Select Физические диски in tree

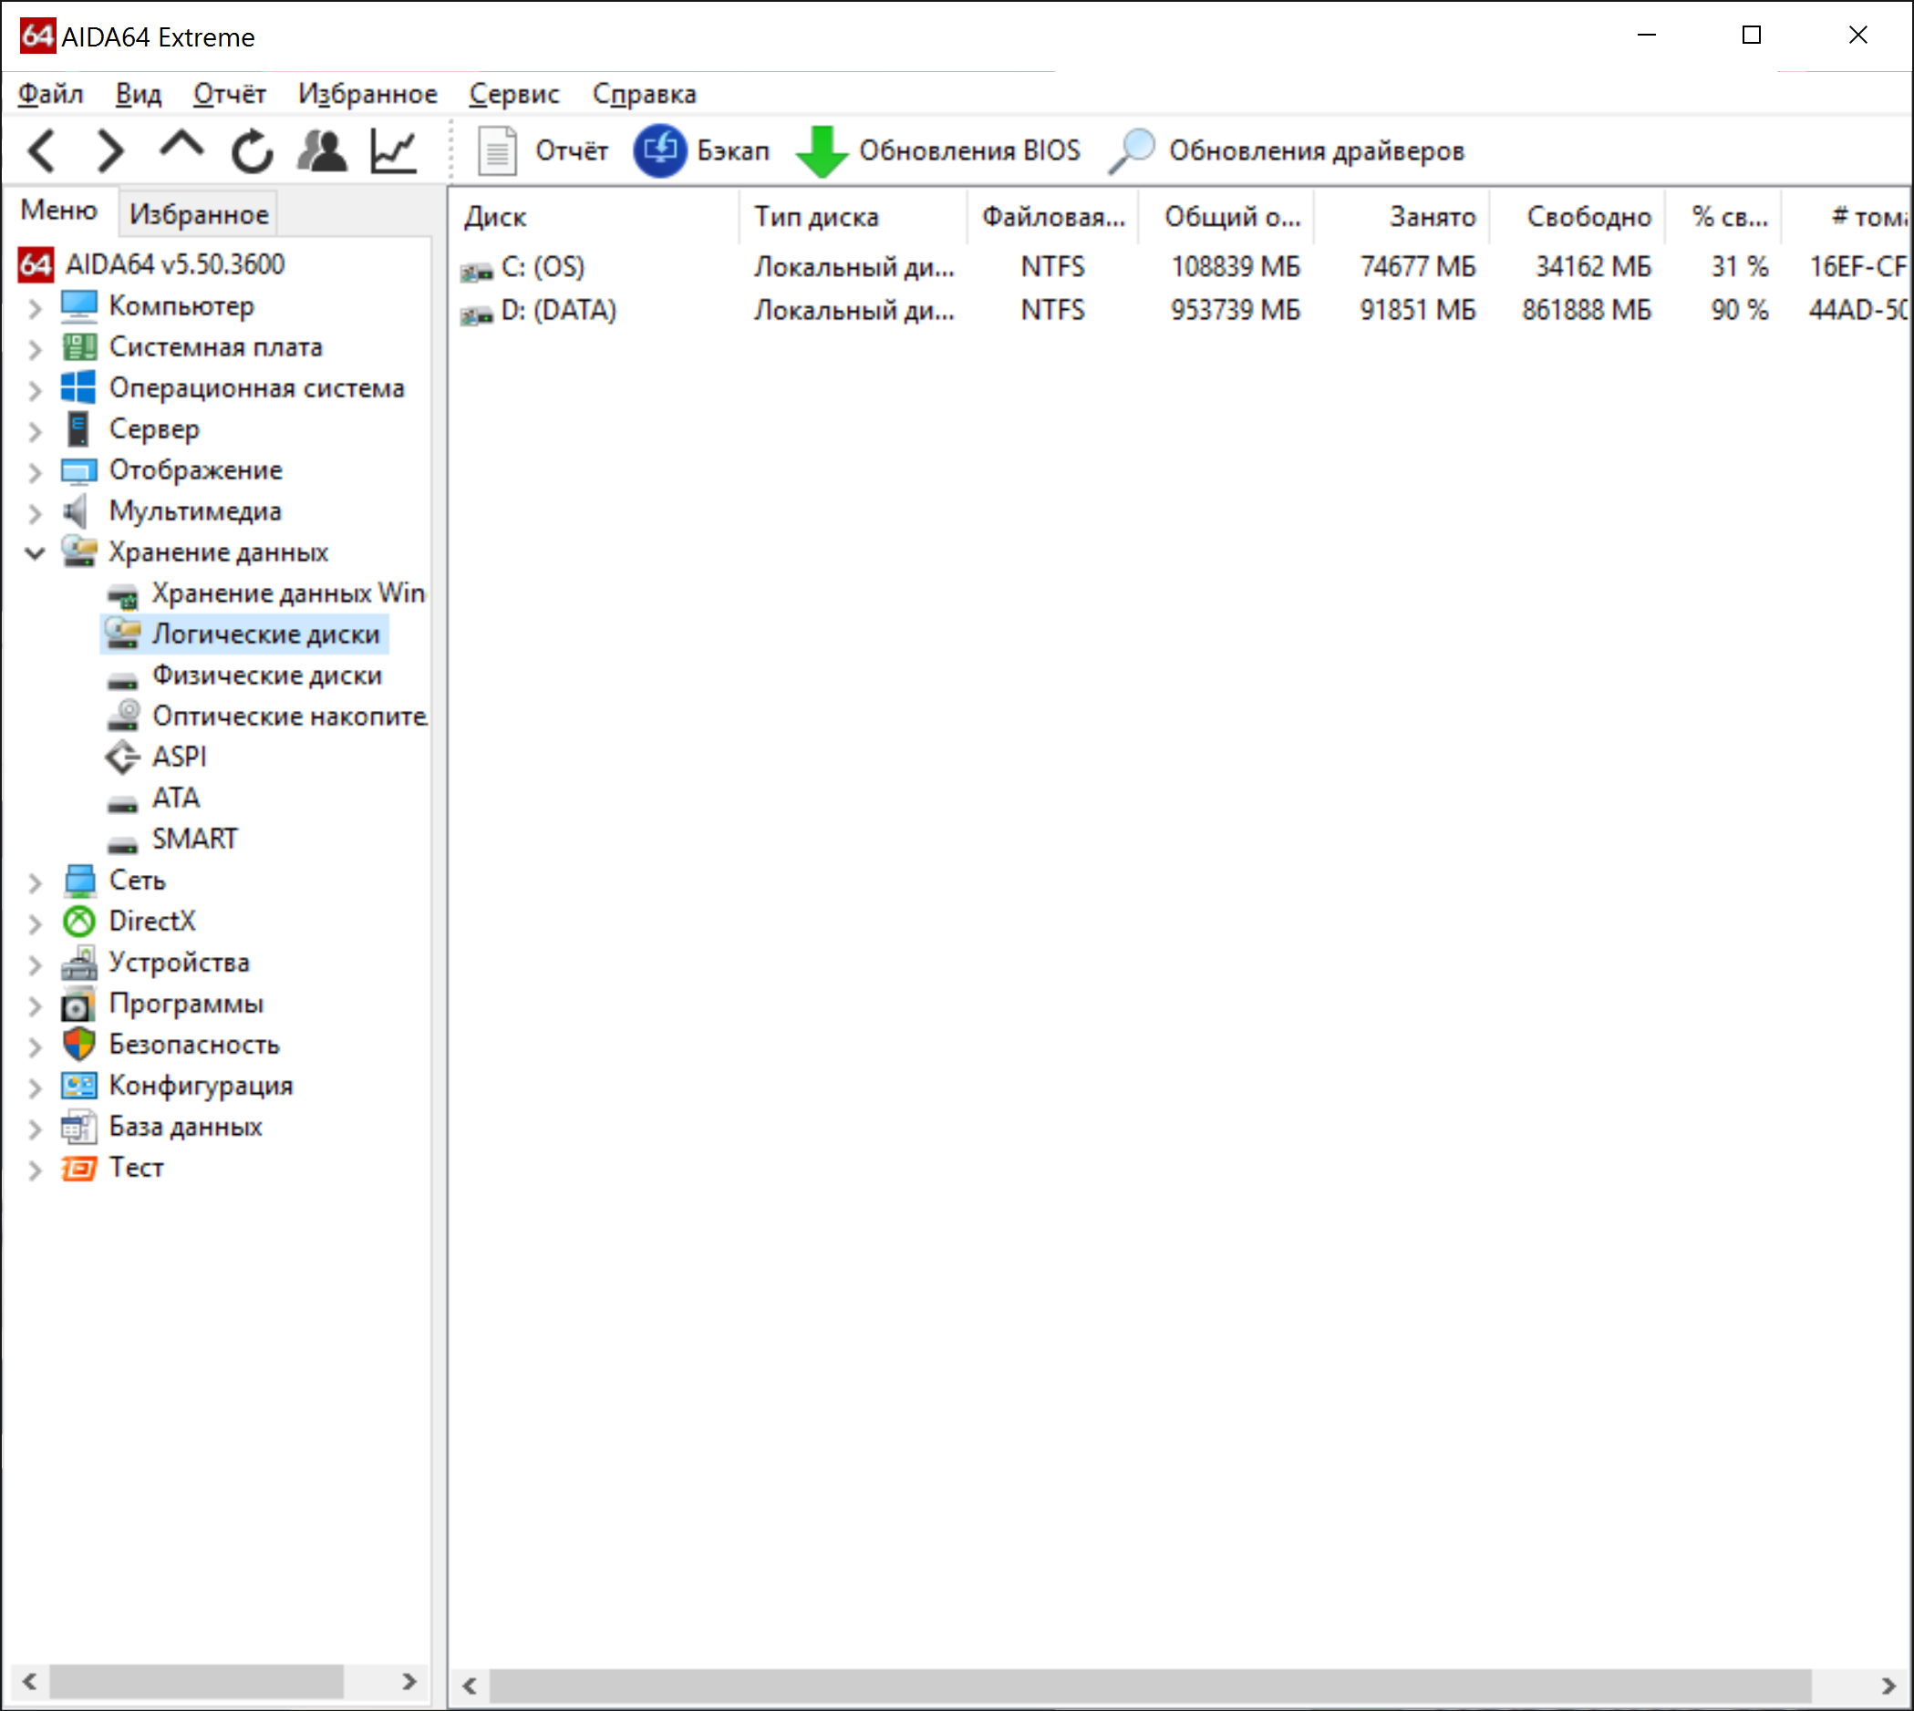(267, 675)
